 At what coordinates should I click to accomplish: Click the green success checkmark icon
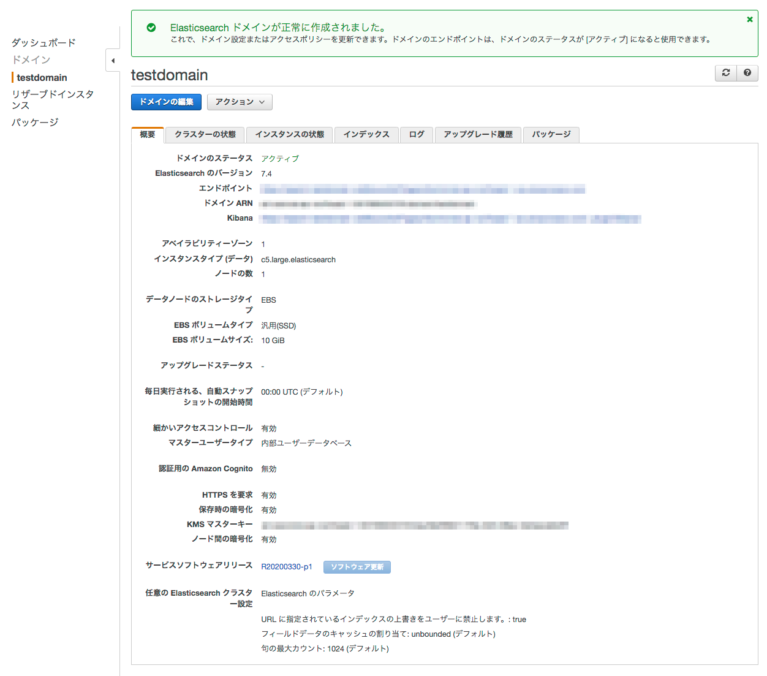point(151,28)
